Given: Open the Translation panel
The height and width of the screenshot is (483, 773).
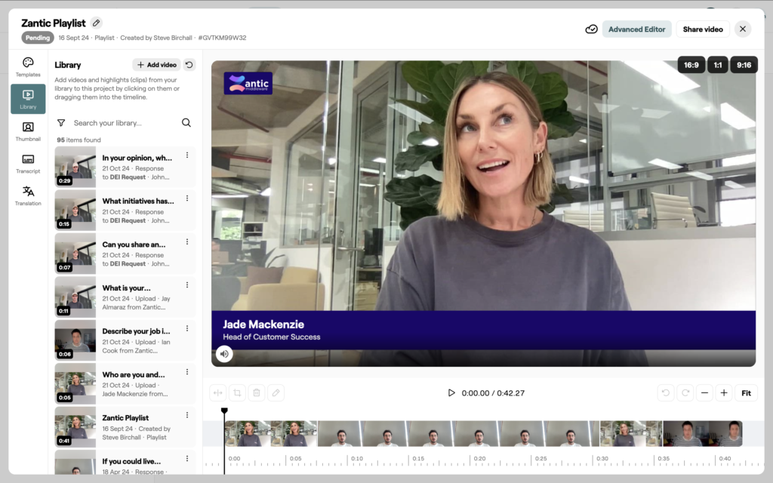Looking at the screenshot, I should (28, 195).
